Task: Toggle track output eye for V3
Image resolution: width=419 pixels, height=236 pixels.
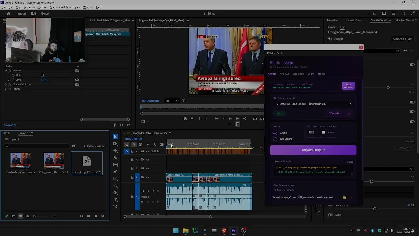Action: tap(148, 160)
